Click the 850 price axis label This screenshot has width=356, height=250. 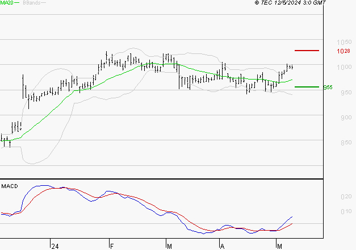(346, 143)
